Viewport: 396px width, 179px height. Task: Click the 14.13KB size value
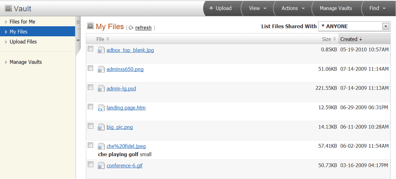(327, 127)
